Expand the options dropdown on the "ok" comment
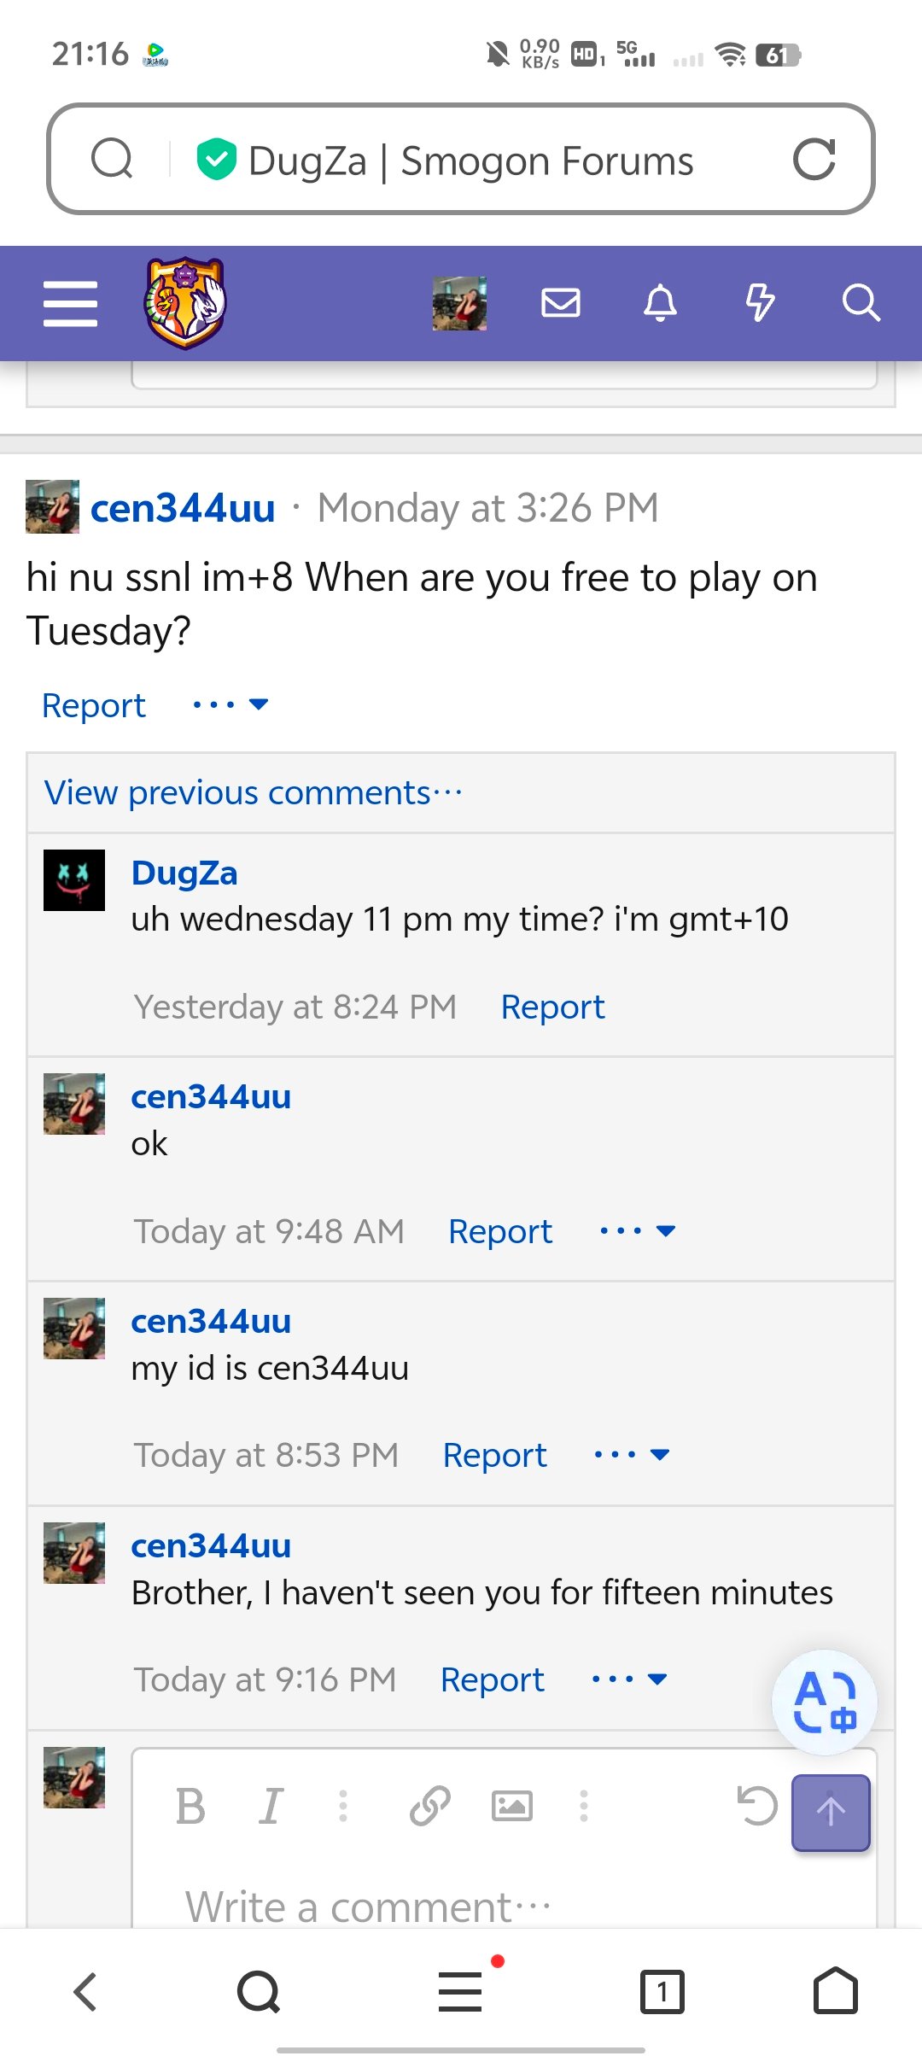 (638, 1230)
